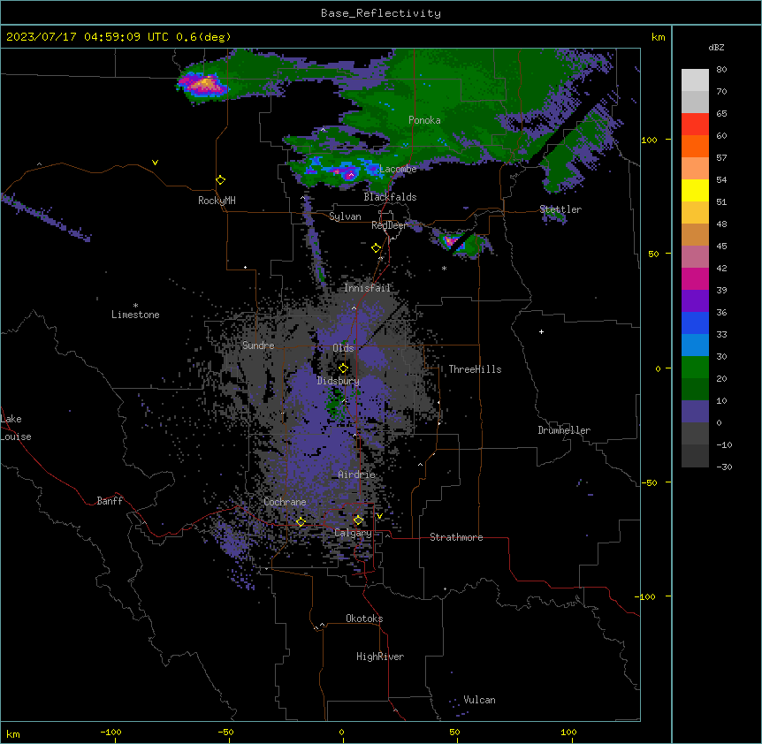Click the Limestone label
This screenshot has height=744, width=762.
(135, 315)
